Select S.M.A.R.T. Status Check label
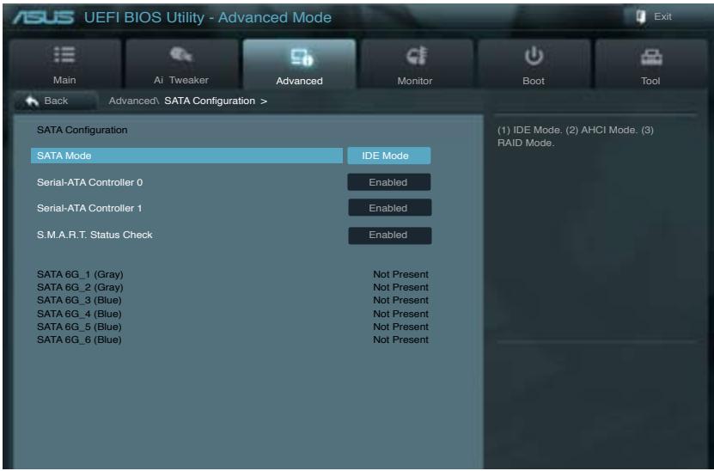The image size is (714, 471). [x=95, y=235]
